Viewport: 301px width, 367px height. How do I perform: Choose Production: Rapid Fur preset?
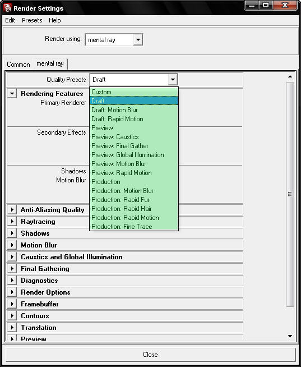[134, 200]
